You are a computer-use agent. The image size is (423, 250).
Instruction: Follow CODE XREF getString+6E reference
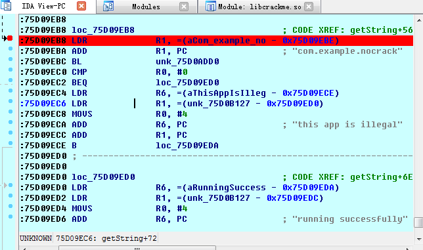[x=382, y=177]
